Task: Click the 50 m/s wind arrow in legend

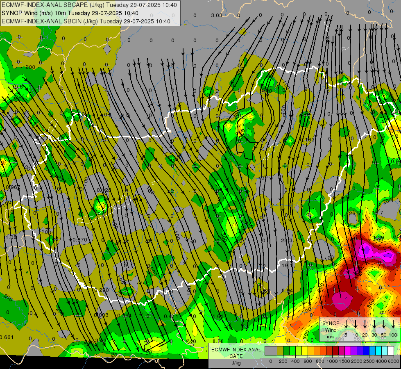Action: pyautogui.click(x=384, y=324)
